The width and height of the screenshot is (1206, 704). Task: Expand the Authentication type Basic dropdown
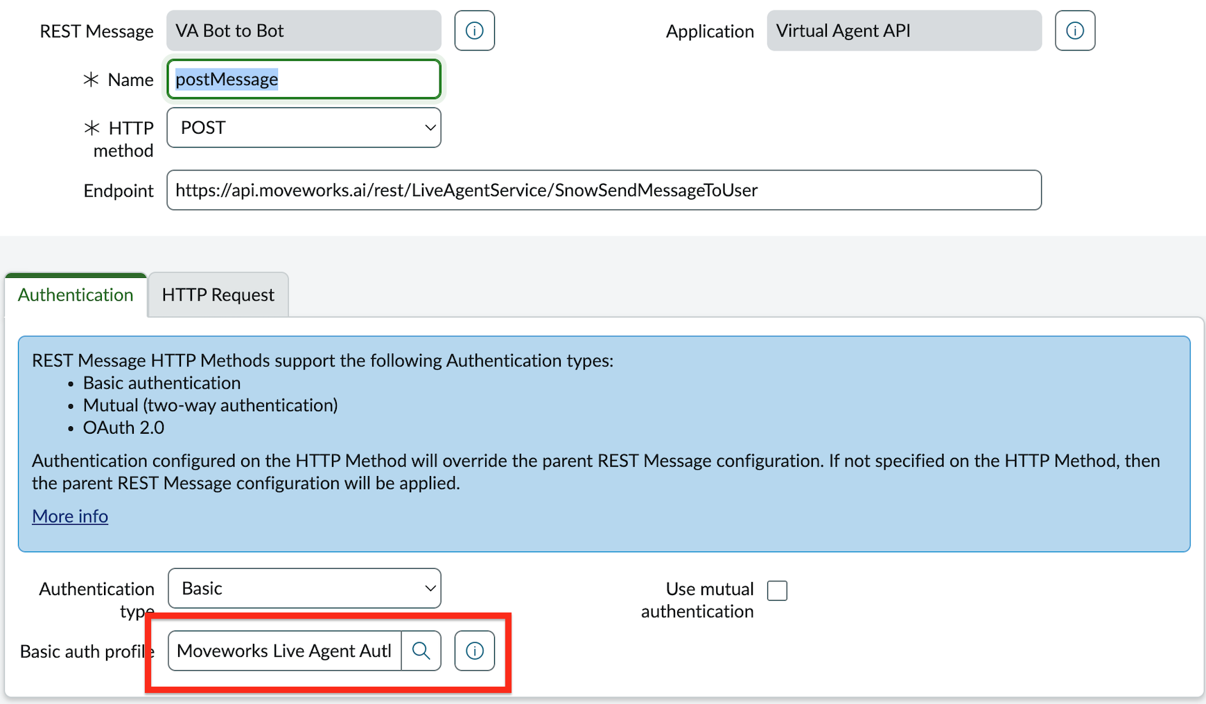[304, 588]
